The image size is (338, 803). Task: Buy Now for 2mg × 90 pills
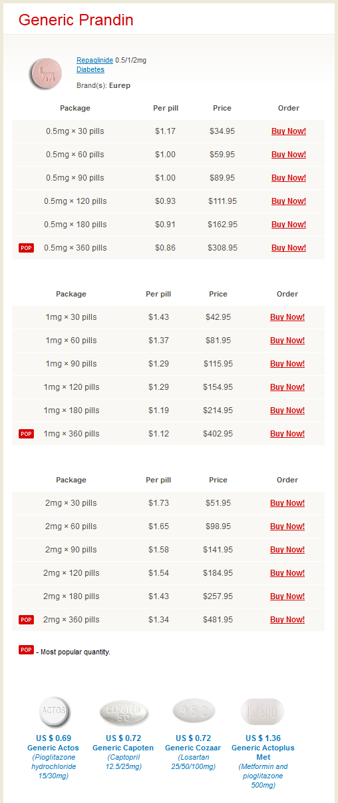[x=287, y=550]
